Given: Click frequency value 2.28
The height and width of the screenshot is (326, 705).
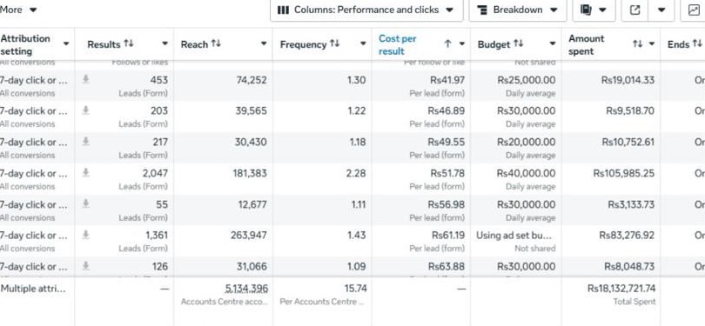Looking at the screenshot, I should coord(356,173).
